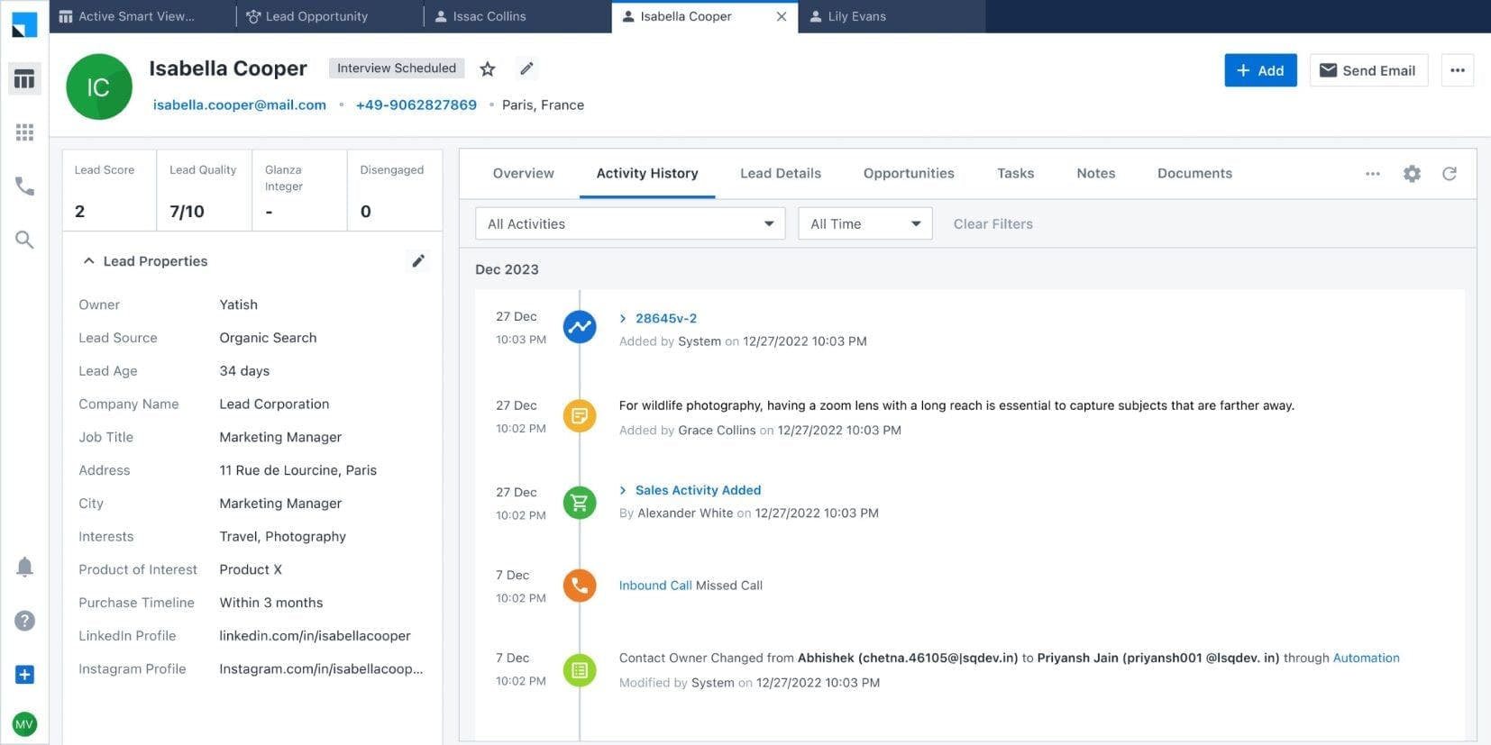This screenshot has height=745, width=1491.
Task: Open the dashboard panel icon in sidebar
Action: pos(24,78)
